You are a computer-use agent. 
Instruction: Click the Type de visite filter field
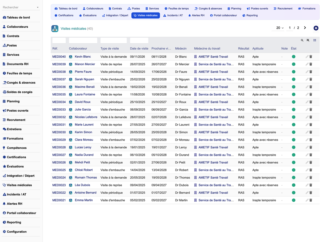coord(114,40)
